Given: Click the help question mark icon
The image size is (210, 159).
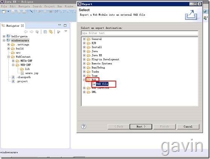Looking at the screenshot, I should point(84,126).
